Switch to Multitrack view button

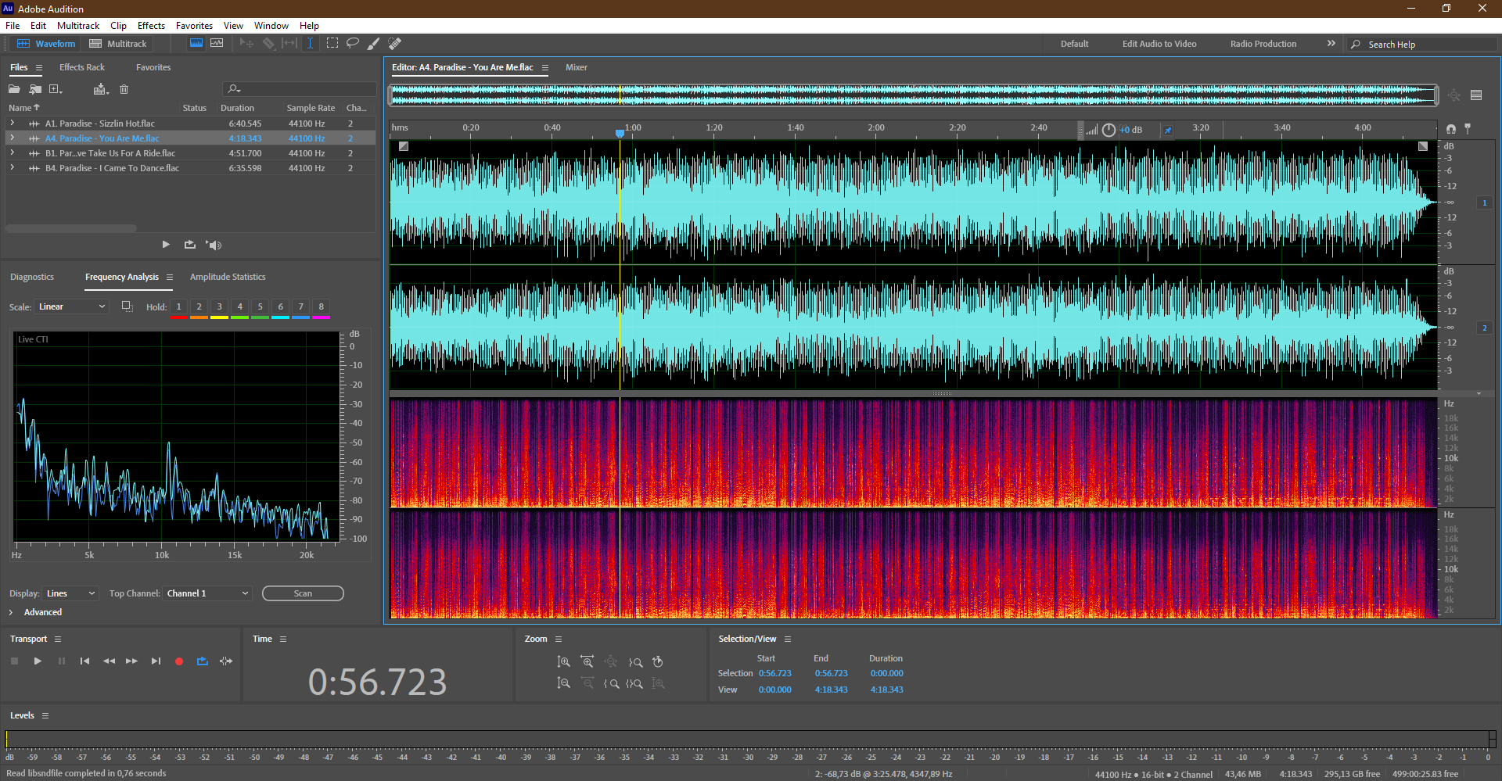(118, 44)
